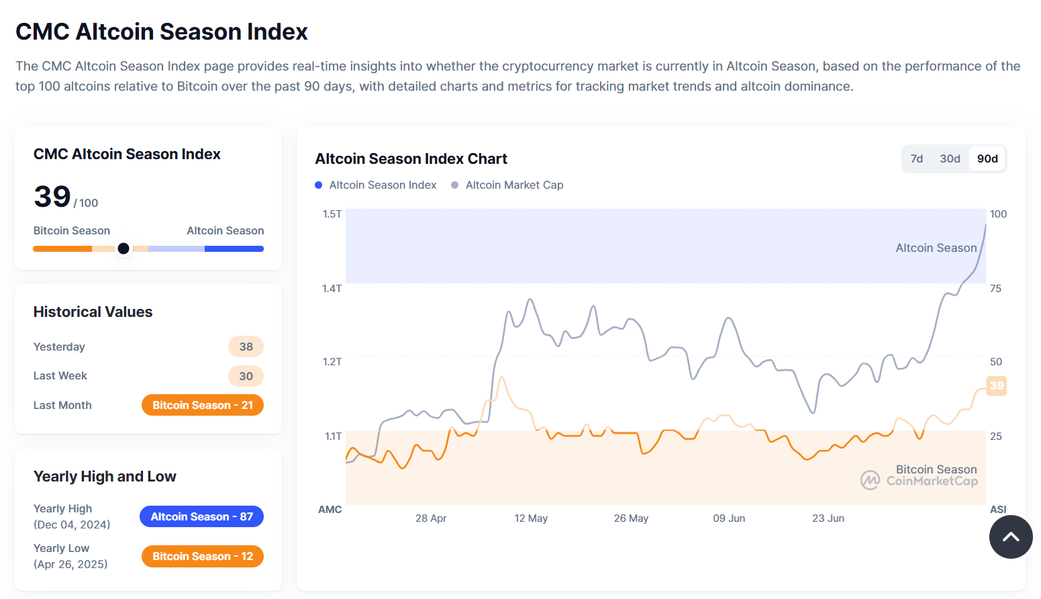Click the orange 39 value badge on chart
This screenshot has height=599, width=1041.
(997, 385)
